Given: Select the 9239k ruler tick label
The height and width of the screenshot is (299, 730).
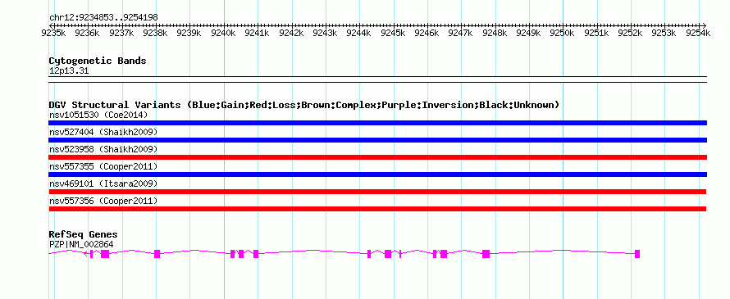Looking at the screenshot, I should 189,33.
